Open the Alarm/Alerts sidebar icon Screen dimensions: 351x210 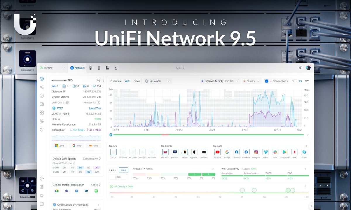(42, 195)
